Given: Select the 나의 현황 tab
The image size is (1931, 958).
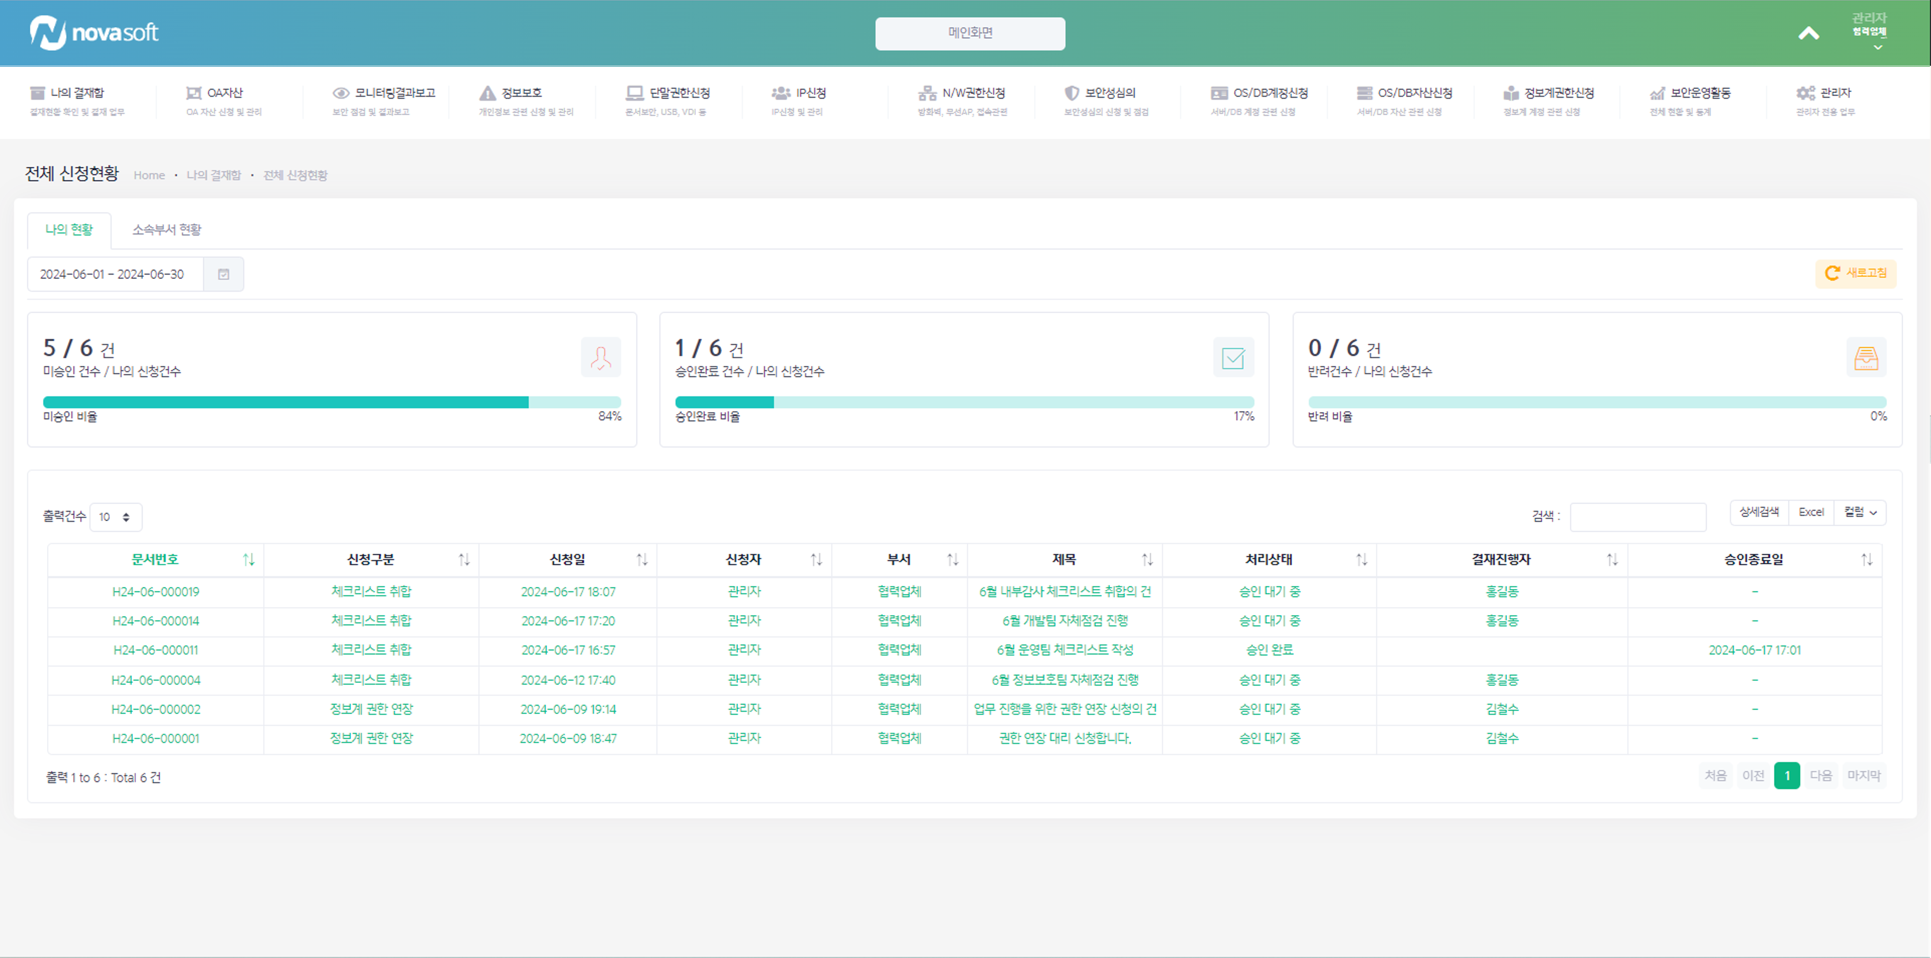Looking at the screenshot, I should 69,230.
